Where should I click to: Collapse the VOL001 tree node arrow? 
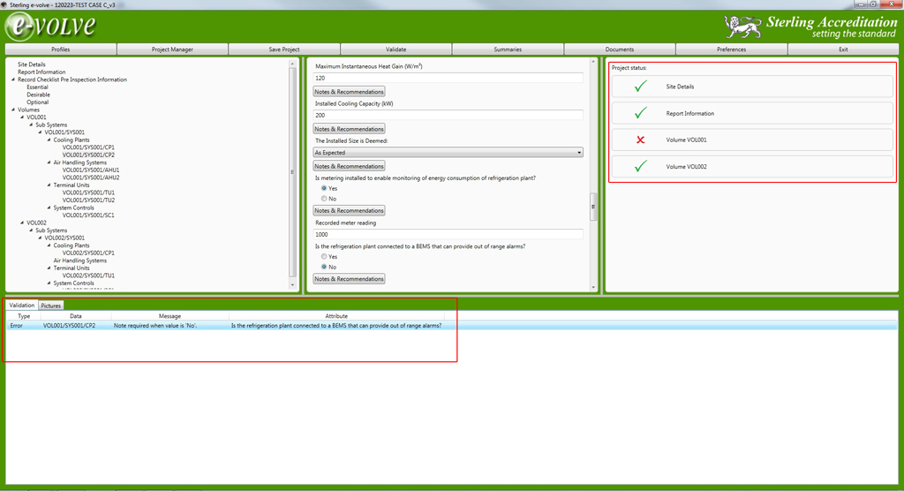coord(22,117)
